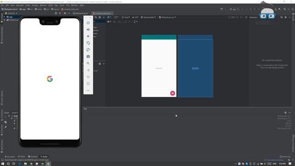This screenshot has height=166, width=295.
Task: Collapse all in Project panel toolbar
Action: tap(60, 13)
